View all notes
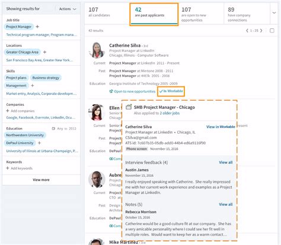This screenshot has height=245, width=281. 226,204
